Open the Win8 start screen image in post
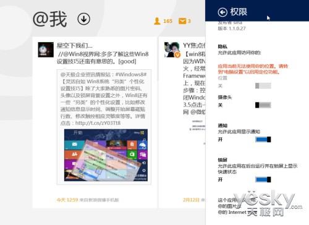Screen dimensions: 309x225 point(106,155)
